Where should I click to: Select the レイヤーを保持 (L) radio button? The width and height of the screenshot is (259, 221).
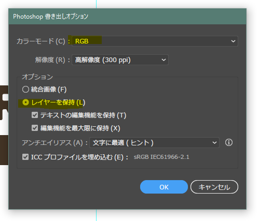(25, 102)
